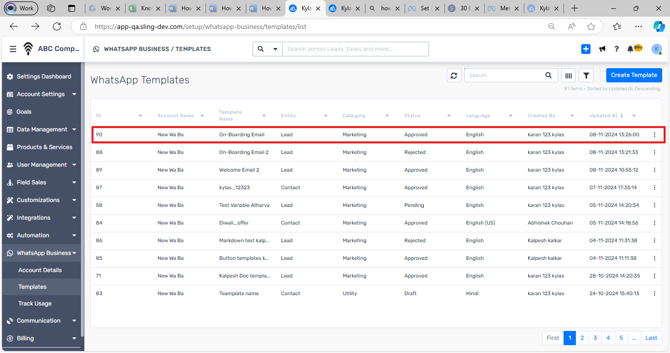
Task: Click the browser address bar URL
Action: (200, 26)
